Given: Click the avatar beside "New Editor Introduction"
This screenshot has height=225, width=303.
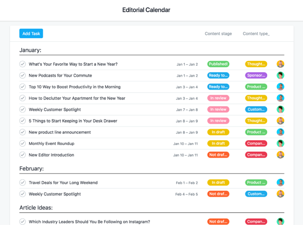Looking at the screenshot, I should 280,155.
